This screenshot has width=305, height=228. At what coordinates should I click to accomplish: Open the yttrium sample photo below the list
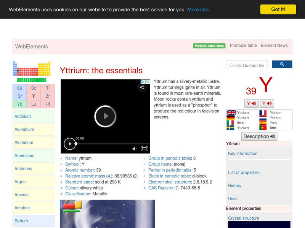(x=108, y=214)
